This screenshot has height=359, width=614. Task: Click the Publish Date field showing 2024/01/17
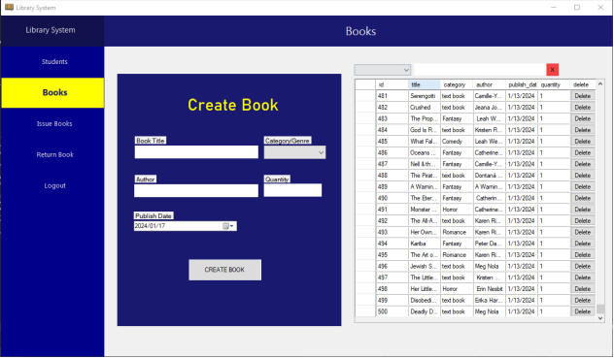tap(185, 226)
